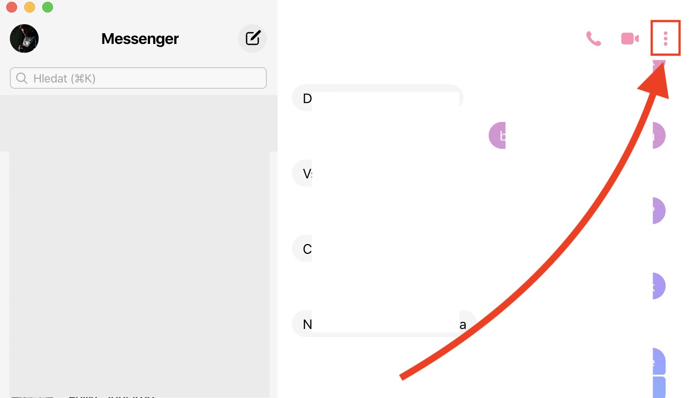689x398 pixels.
Task: Maximize window using the green button
Action: 48,7
